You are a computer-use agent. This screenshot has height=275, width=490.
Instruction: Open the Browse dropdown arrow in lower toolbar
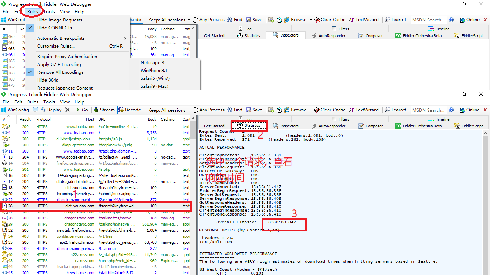pyautogui.click(x=311, y=110)
